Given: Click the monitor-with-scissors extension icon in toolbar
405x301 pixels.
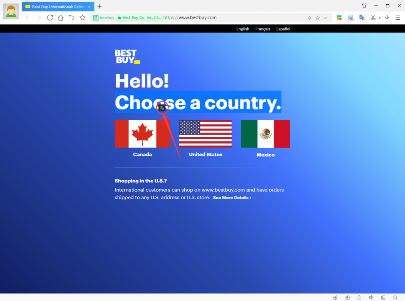Looking at the screenshot, I should [350, 17].
